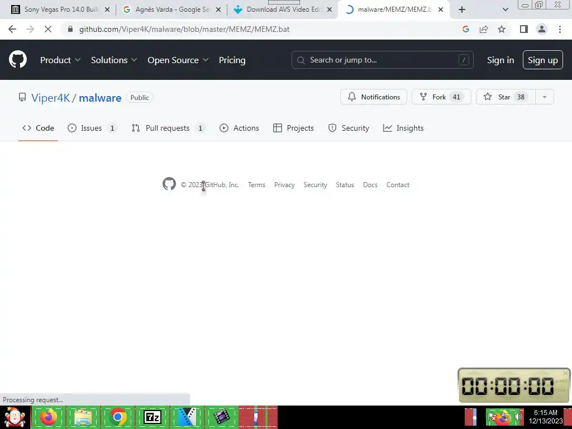
Task: Open the Projects tab
Action: coord(293,128)
